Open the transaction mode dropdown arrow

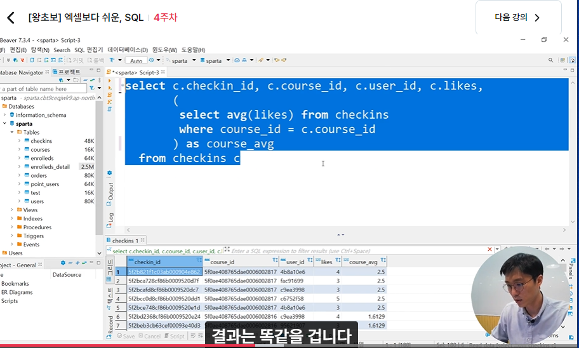click(x=119, y=60)
